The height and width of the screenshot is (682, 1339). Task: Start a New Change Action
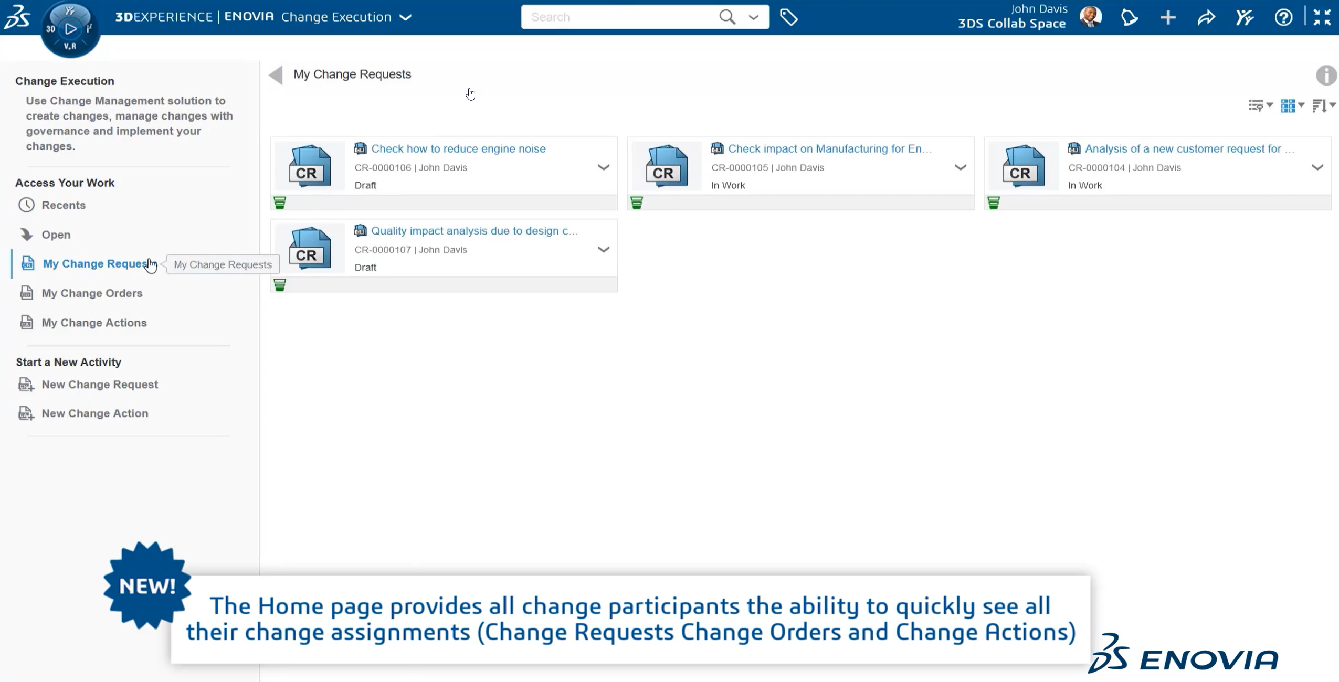tap(95, 413)
